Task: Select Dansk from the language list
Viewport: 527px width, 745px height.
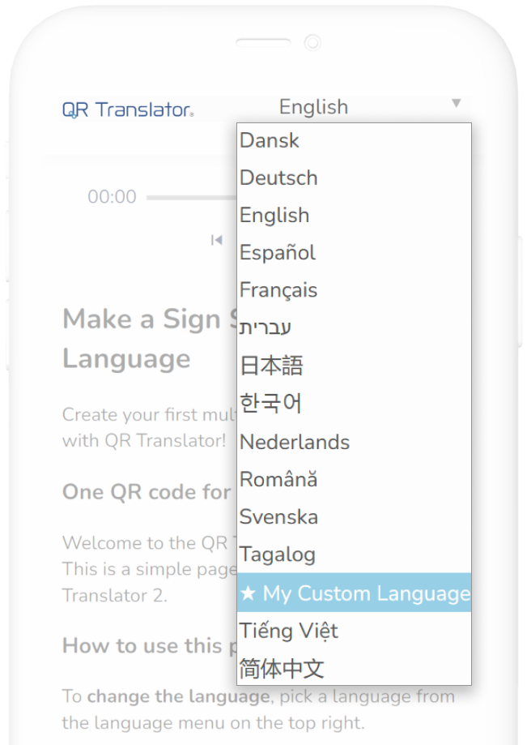Action: [x=269, y=140]
